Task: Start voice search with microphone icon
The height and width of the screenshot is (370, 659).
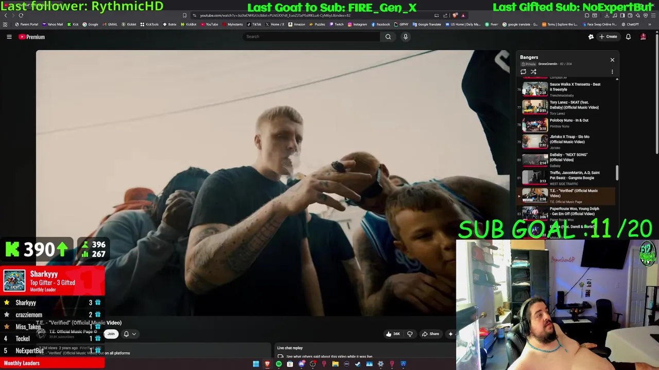Action: [x=406, y=36]
